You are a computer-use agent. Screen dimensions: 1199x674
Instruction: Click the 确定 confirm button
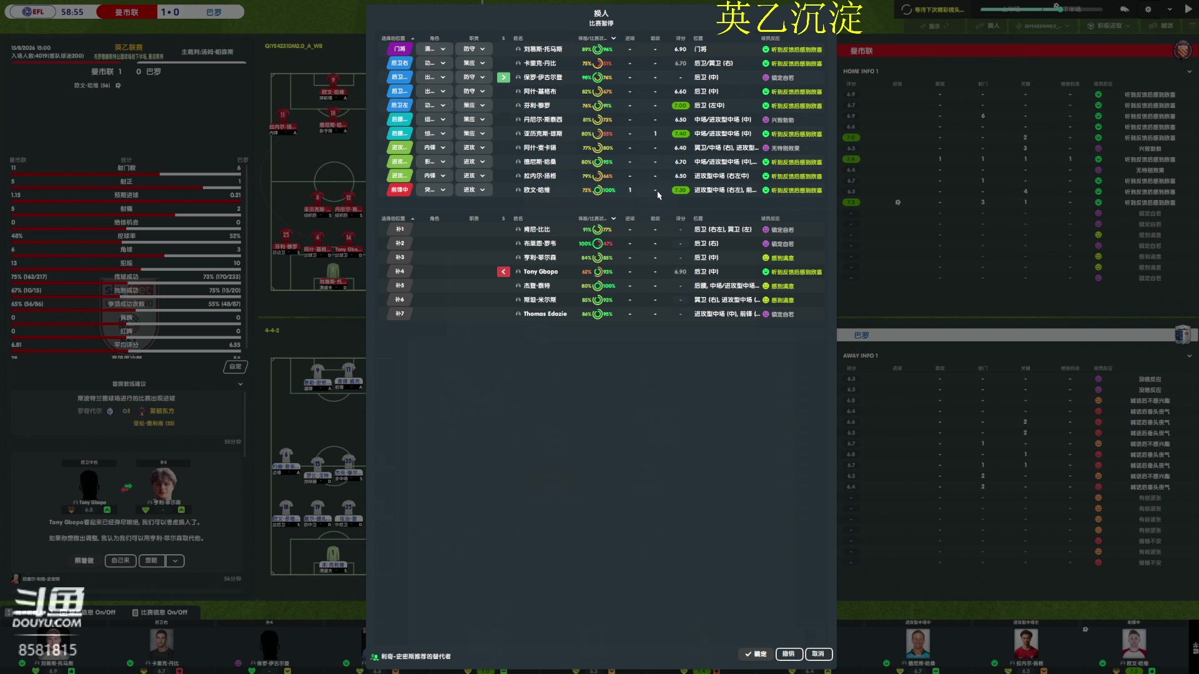tap(755, 654)
